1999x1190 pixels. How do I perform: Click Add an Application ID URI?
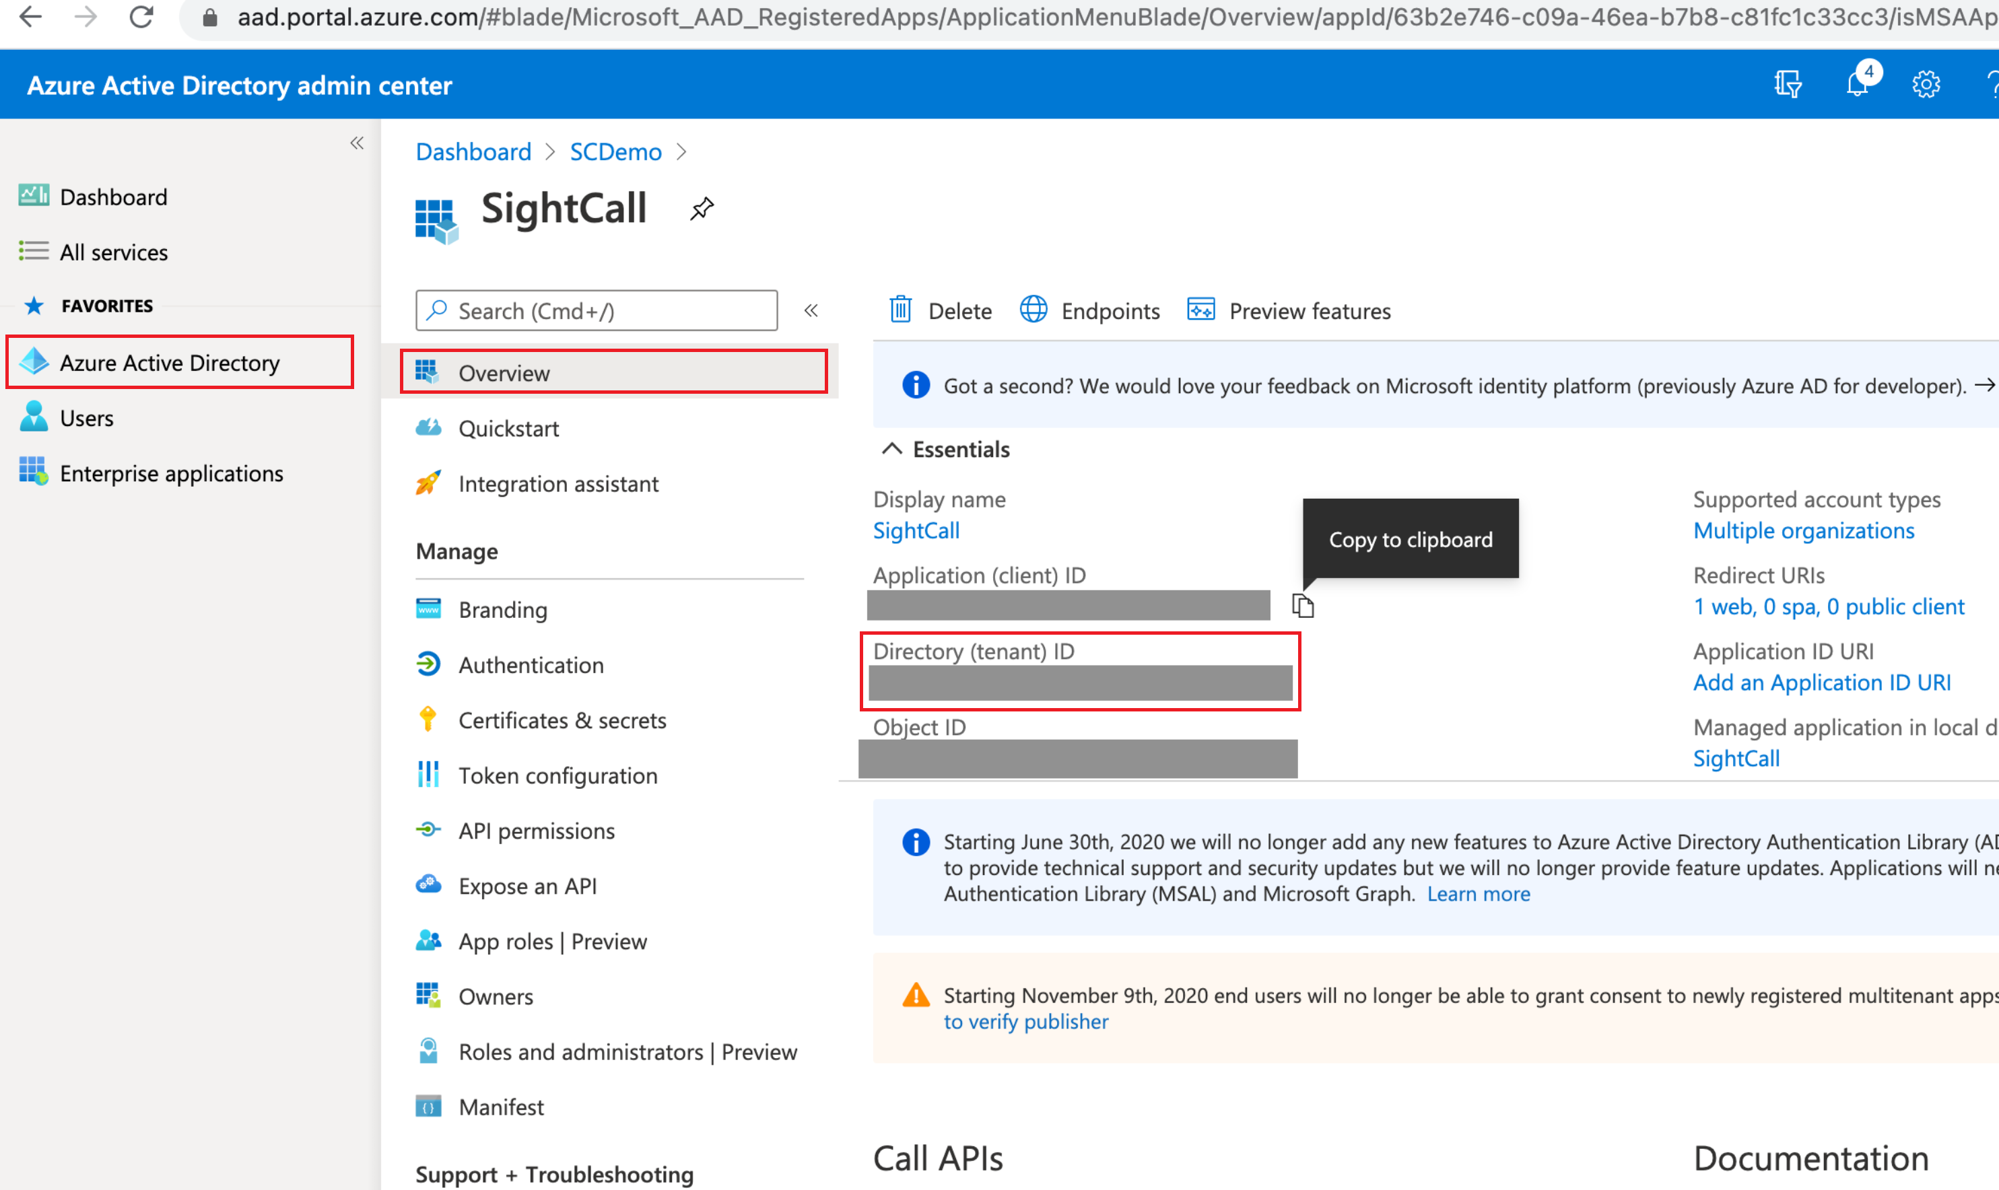click(1822, 682)
